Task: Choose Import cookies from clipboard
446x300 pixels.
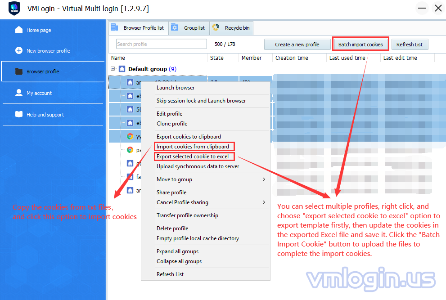Action: point(193,147)
